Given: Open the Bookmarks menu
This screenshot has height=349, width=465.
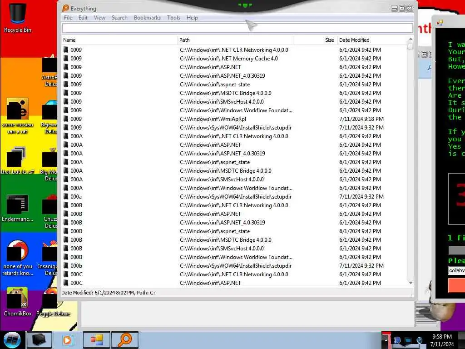Looking at the screenshot, I should point(147,18).
